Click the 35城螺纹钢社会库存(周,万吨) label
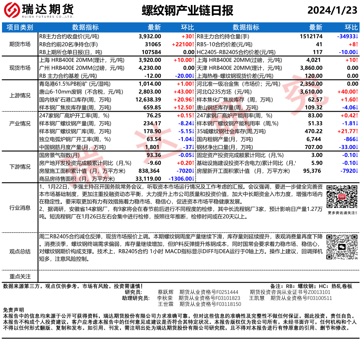This screenshot has width=361, height=340. pyautogui.click(x=231, y=131)
